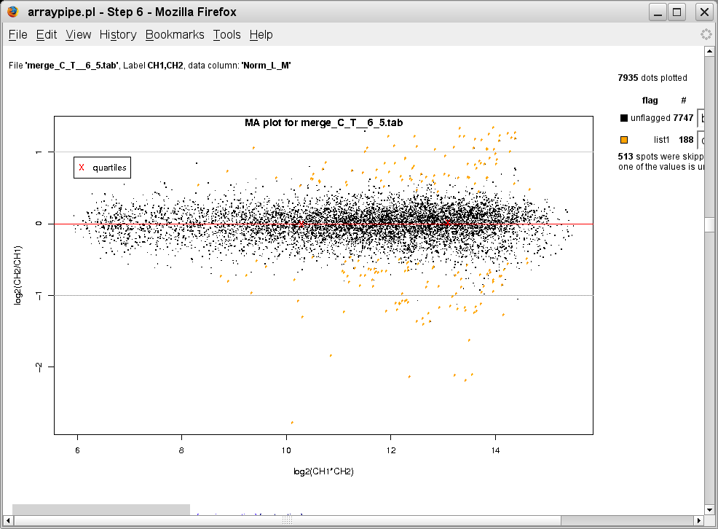The image size is (718, 529).
Task: Click the orange list1 color swatch
Action: pyautogui.click(x=623, y=140)
